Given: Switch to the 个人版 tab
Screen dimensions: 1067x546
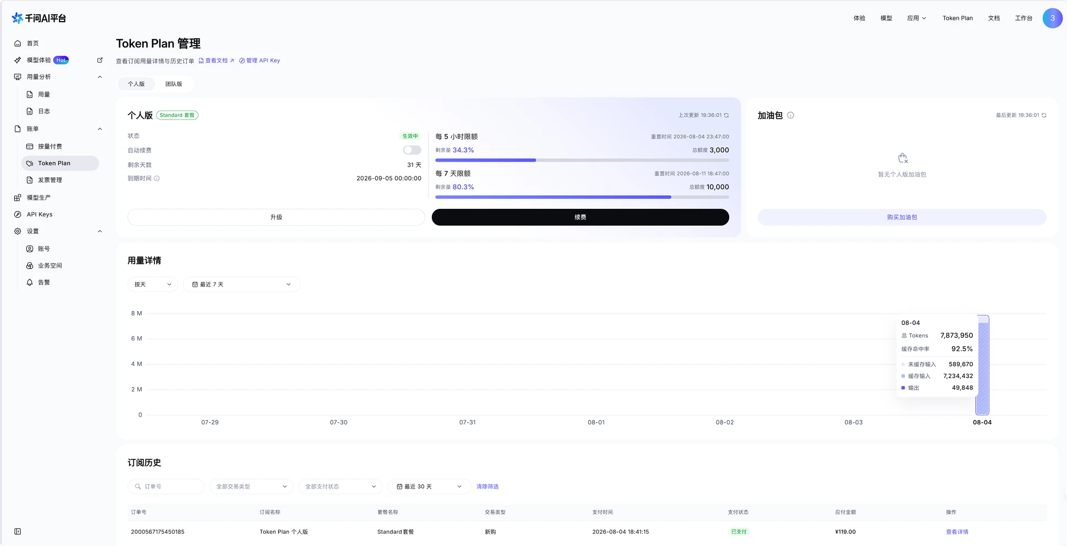Looking at the screenshot, I should coord(136,84).
